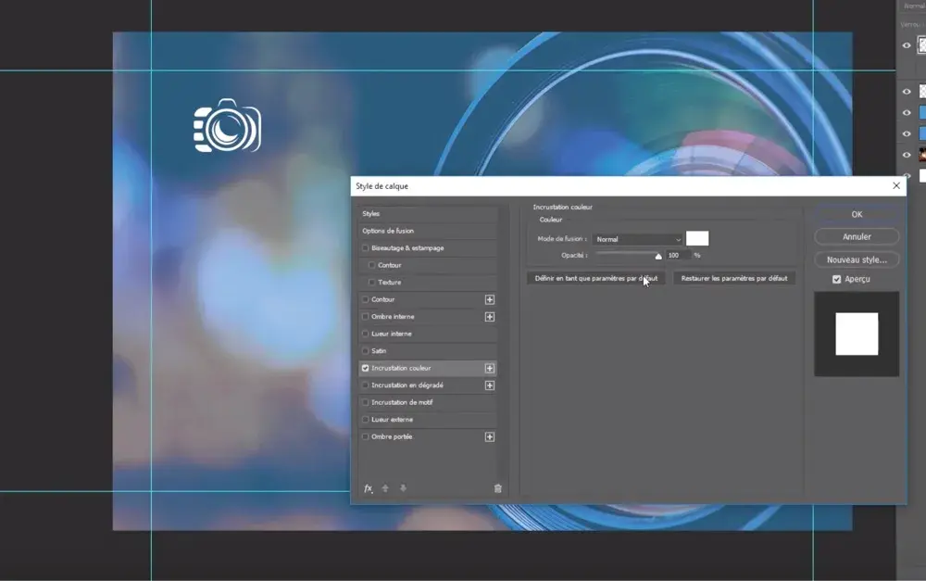This screenshot has width=926, height=581.
Task: Click the Opacité slider handle
Action: pyautogui.click(x=658, y=256)
